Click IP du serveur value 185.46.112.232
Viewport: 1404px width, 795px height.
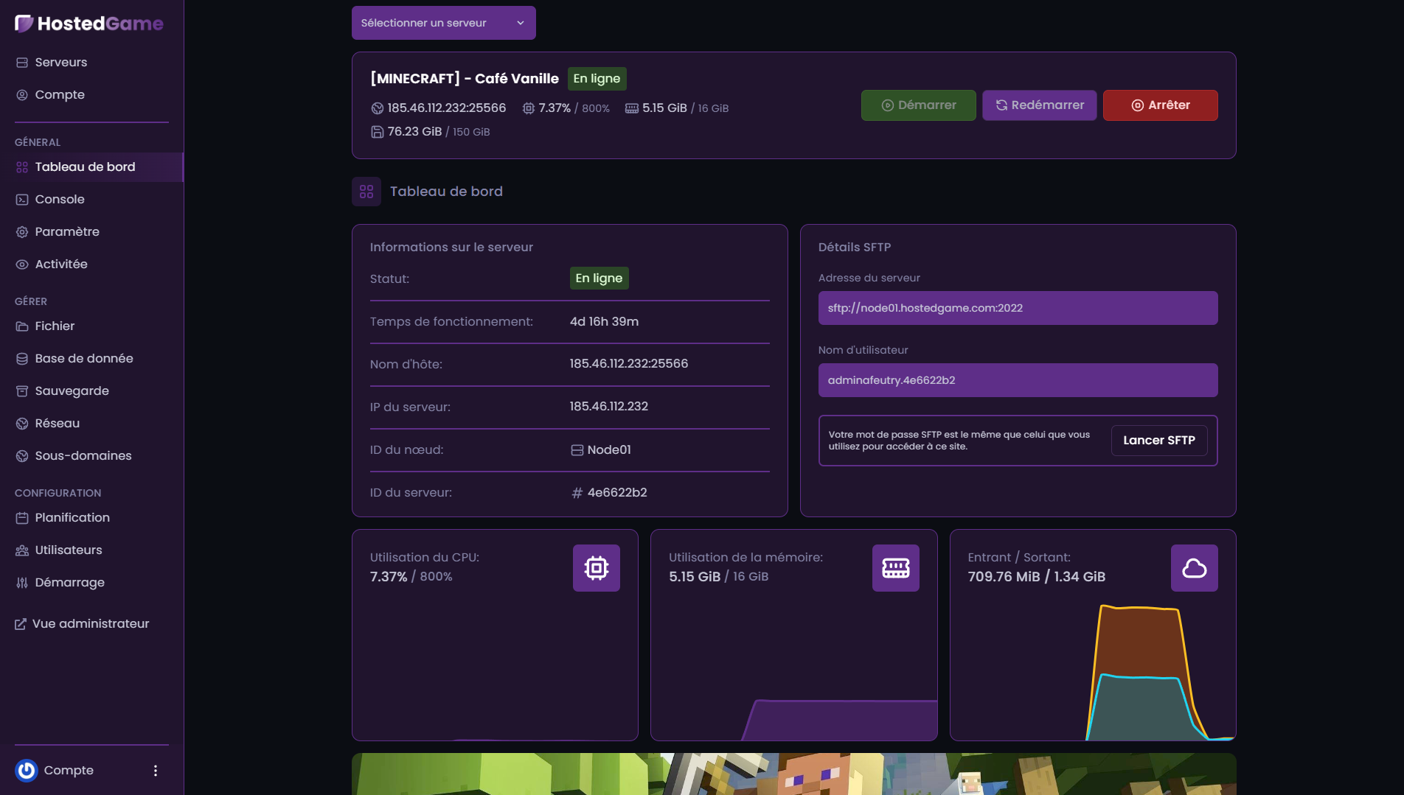point(608,407)
